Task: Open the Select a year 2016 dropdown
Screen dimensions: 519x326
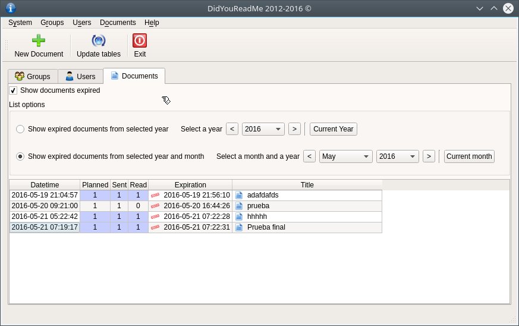Action: pos(263,129)
